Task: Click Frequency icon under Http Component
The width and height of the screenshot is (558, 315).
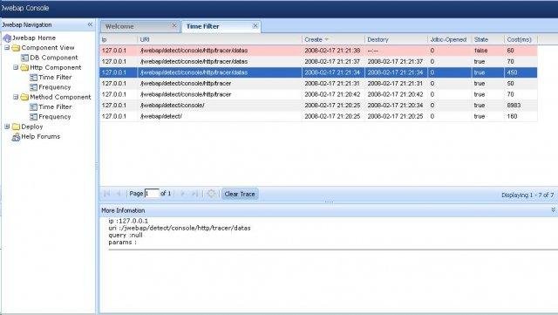Action: (33, 87)
